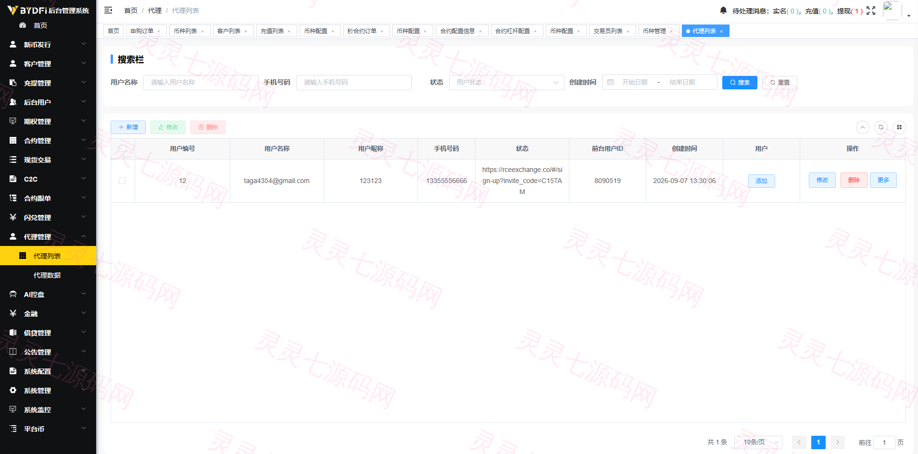
Task: Click the blue 搜索 button
Action: 740,83
